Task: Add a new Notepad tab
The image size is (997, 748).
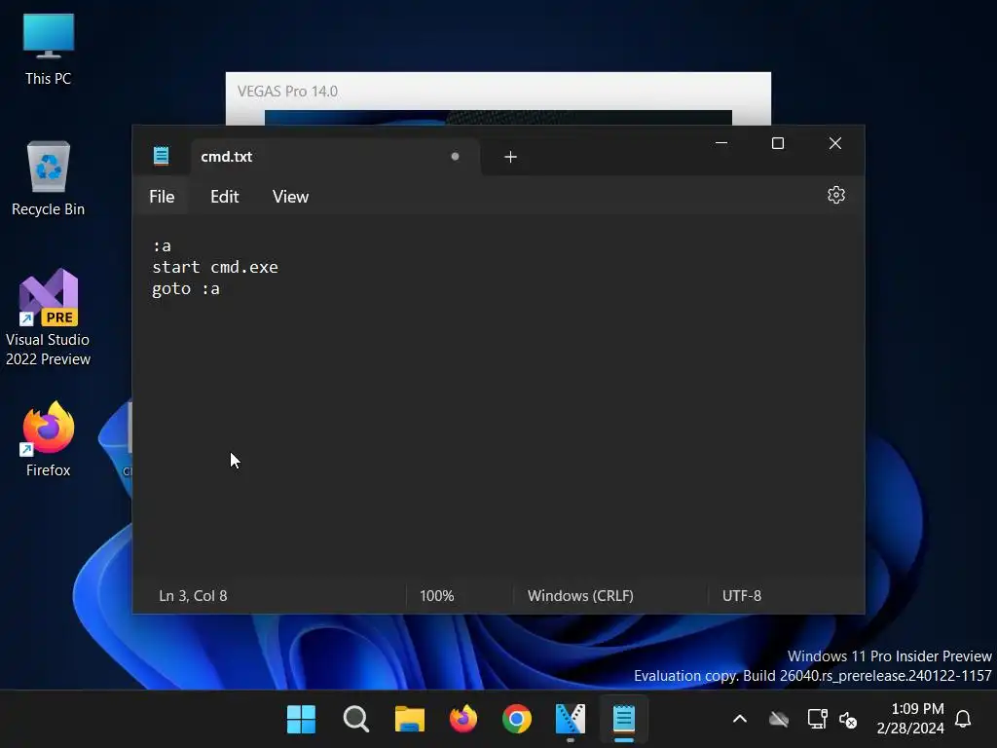Action: 510,157
